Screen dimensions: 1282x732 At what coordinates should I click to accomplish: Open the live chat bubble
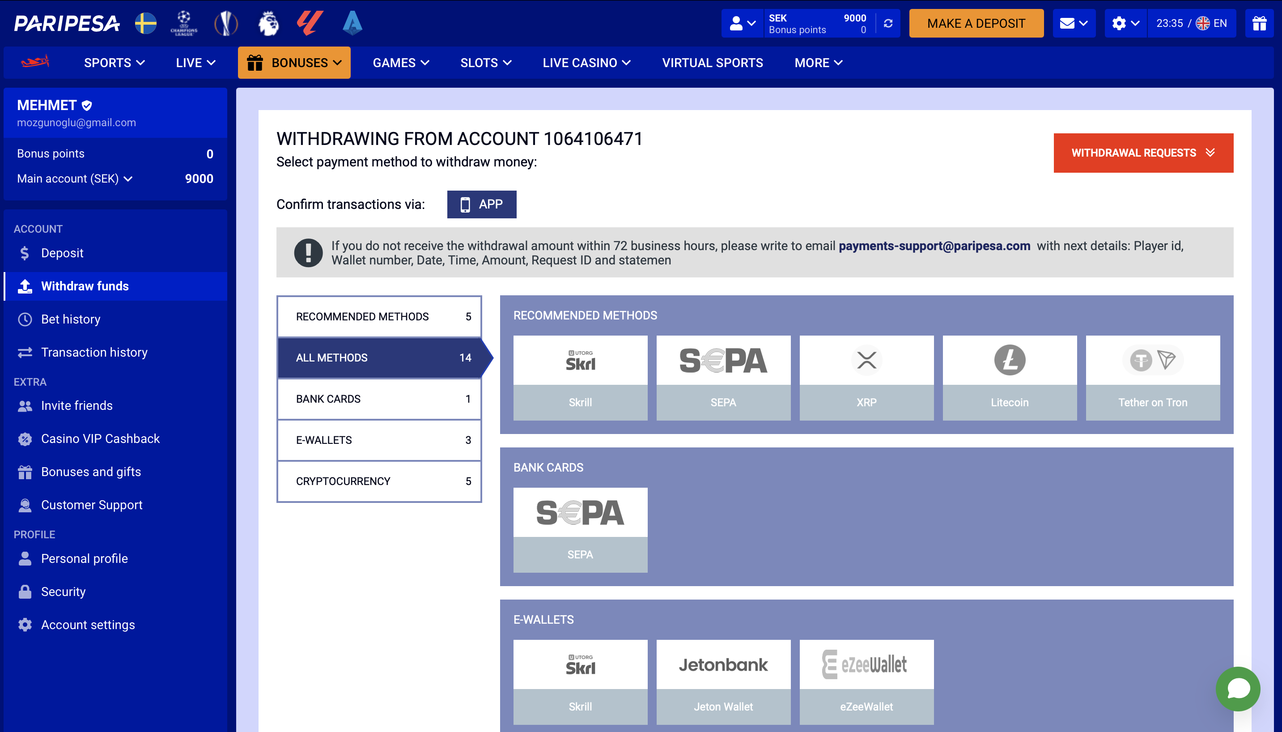click(1238, 689)
